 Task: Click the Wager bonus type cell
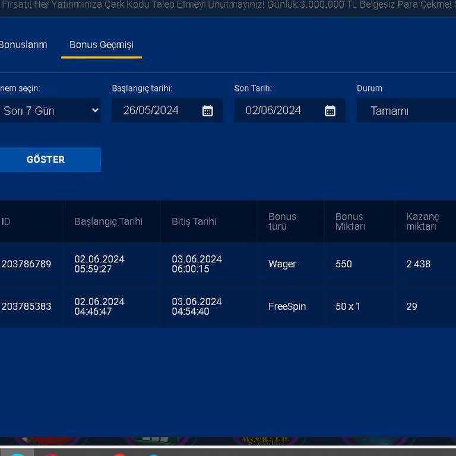[x=282, y=264]
